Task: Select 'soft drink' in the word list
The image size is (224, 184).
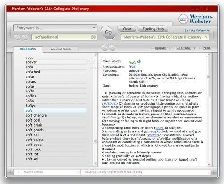Action: coord(55,125)
